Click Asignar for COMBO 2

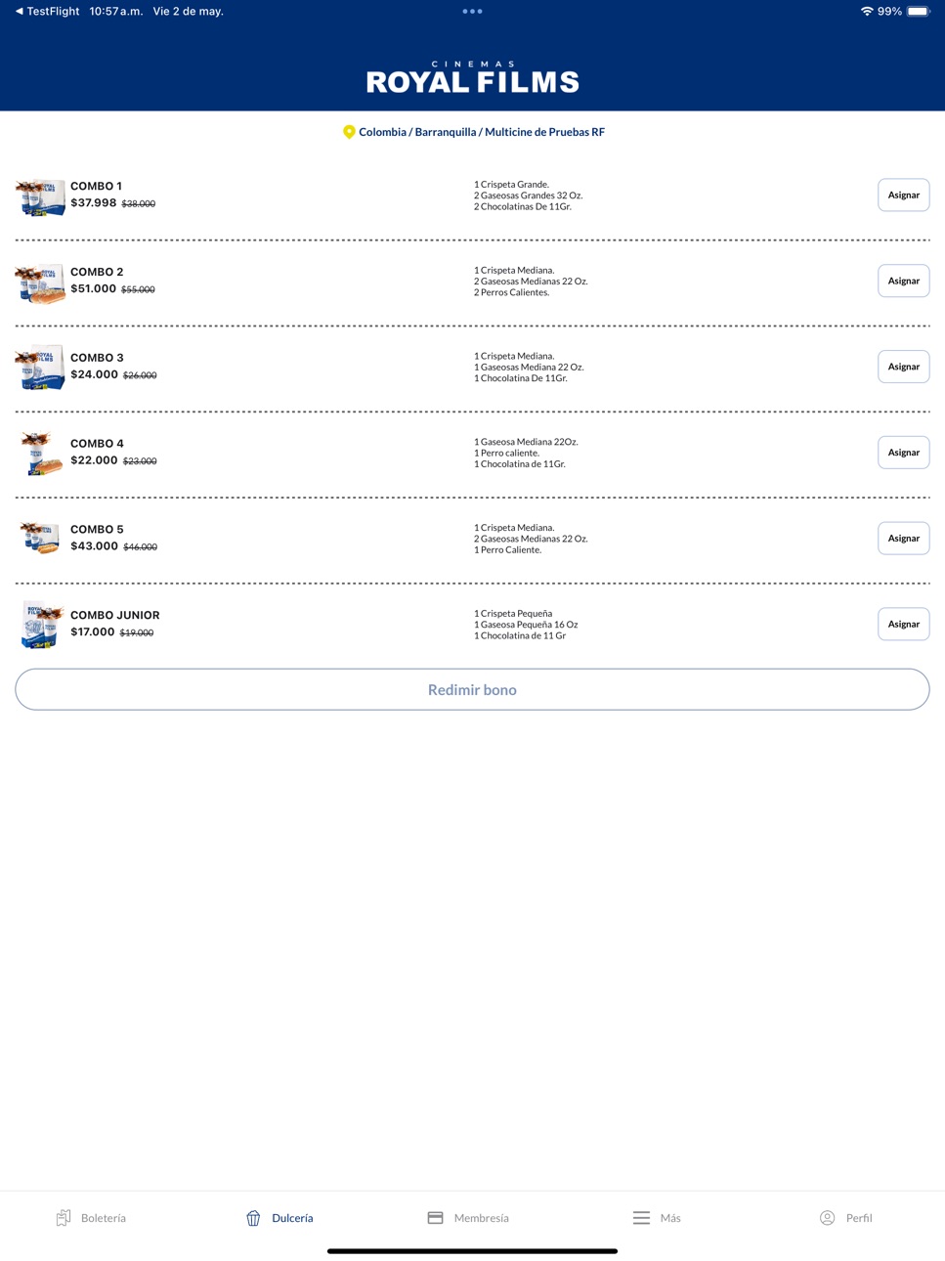[x=903, y=281]
